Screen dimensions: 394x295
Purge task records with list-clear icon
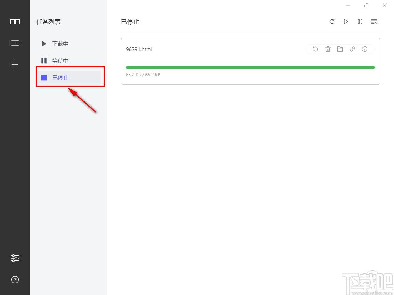tap(374, 22)
